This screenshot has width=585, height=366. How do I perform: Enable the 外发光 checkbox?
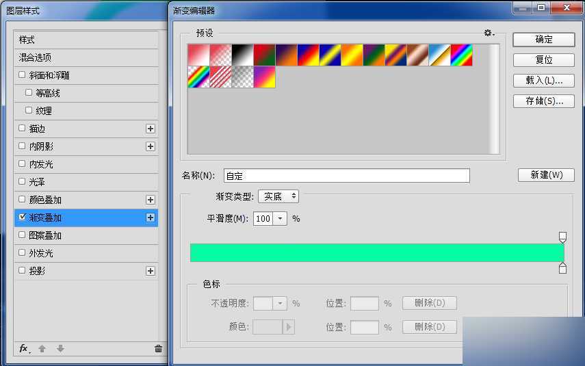22,253
